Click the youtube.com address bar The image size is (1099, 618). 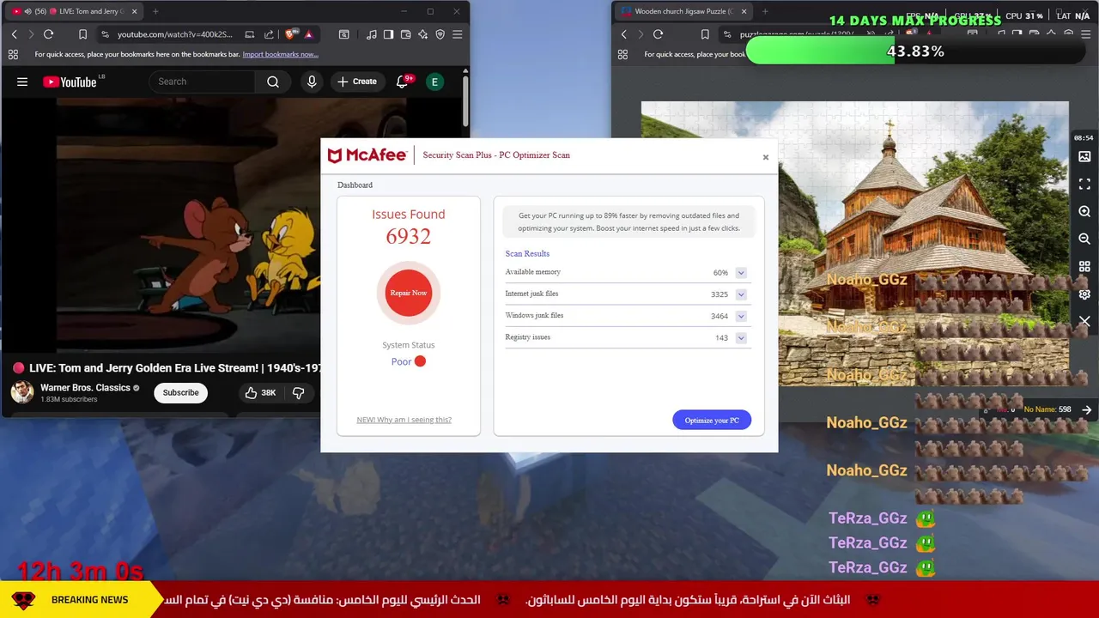pyautogui.click(x=175, y=34)
